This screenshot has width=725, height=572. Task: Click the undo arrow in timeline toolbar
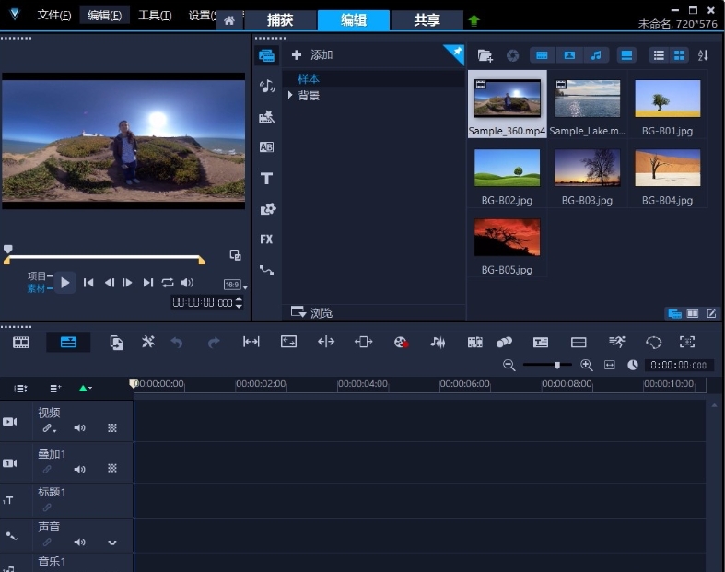click(x=177, y=342)
